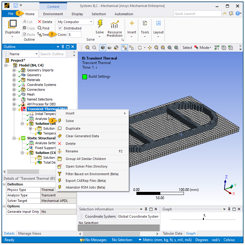Click the Quick Launch search box

tap(197, 14)
